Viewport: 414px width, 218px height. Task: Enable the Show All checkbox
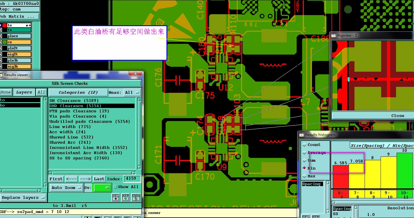pyautogui.click(x=115, y=187)
